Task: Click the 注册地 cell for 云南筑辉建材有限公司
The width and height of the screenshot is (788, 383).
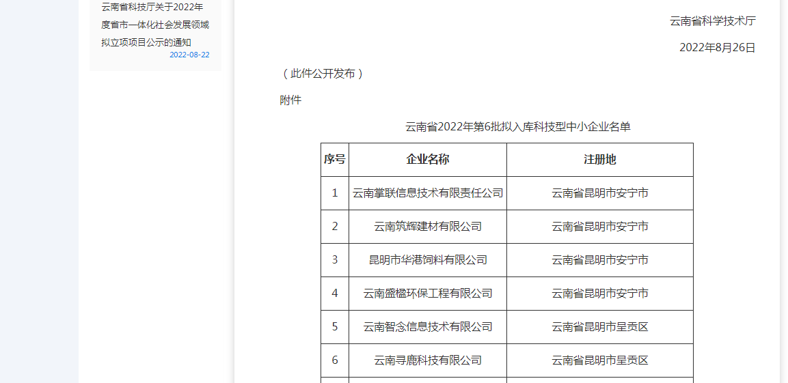Action: (600, 227)
